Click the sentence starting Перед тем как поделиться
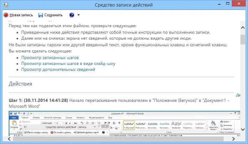 point(72,26)
